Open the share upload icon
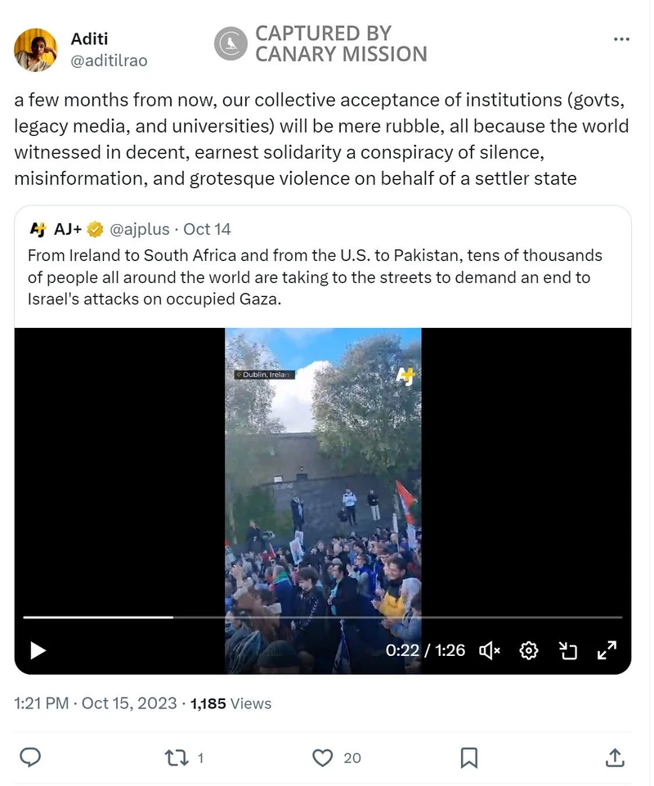 pos(616,757)
